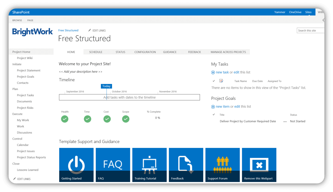Open the FAQ tile

[x=113, y=165]
